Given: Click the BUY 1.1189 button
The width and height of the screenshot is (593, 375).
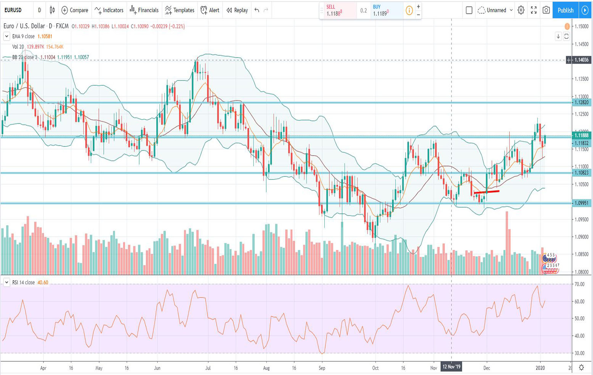Looking at the screenshot, I should pos(385,11).
